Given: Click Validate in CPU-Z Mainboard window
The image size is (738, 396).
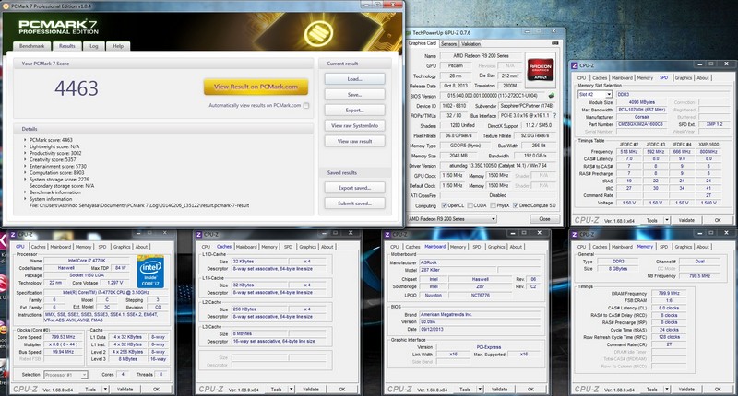Looking at the screenshot, I should pos(499,390).
